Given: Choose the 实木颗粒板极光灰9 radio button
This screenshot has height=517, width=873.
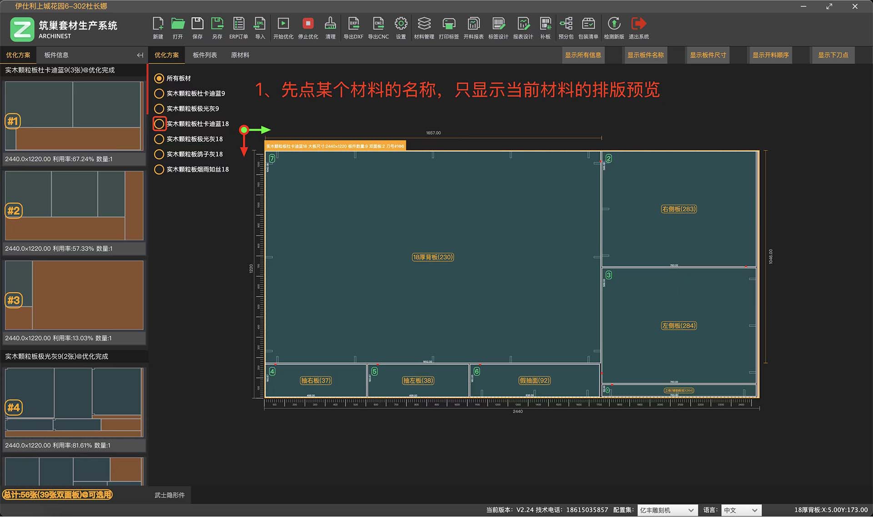Looking at the screenshot, I should point(159,109).
